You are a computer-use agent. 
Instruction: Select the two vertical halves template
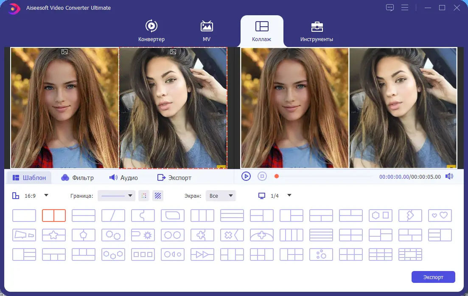pyautogui.click(x=54, y=215)
